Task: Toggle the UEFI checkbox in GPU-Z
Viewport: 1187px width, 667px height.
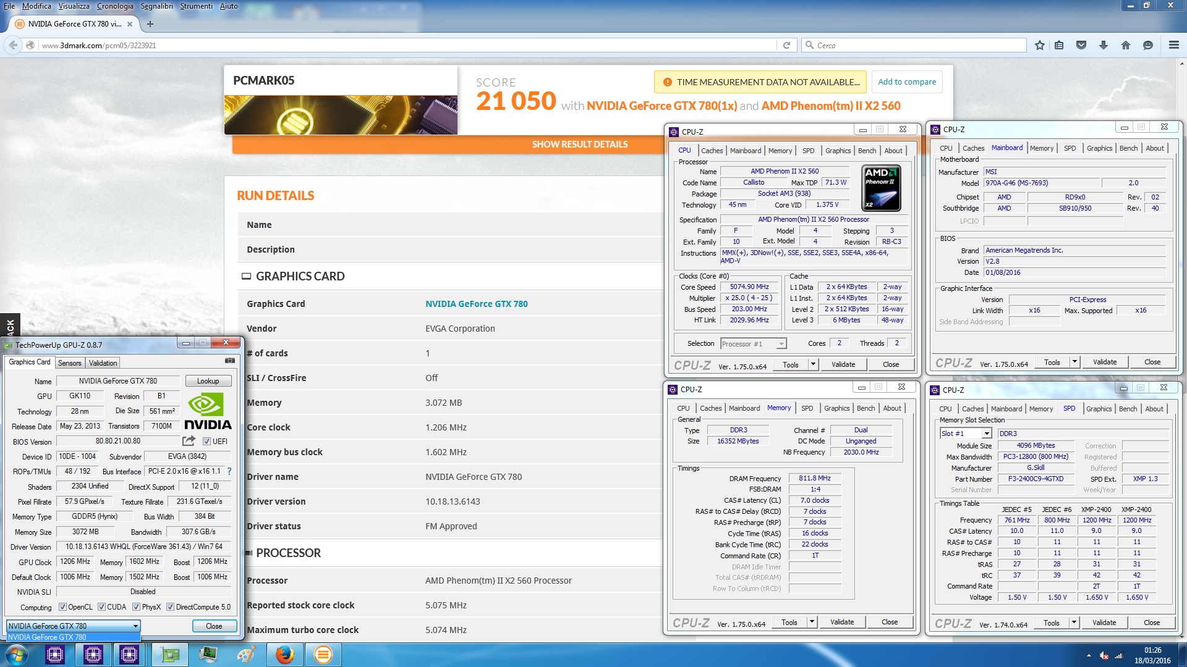Action: click(206, 442)
